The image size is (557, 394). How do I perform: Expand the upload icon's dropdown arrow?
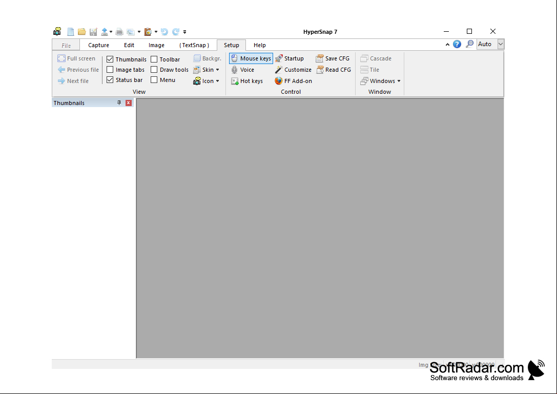pos(111,32)
